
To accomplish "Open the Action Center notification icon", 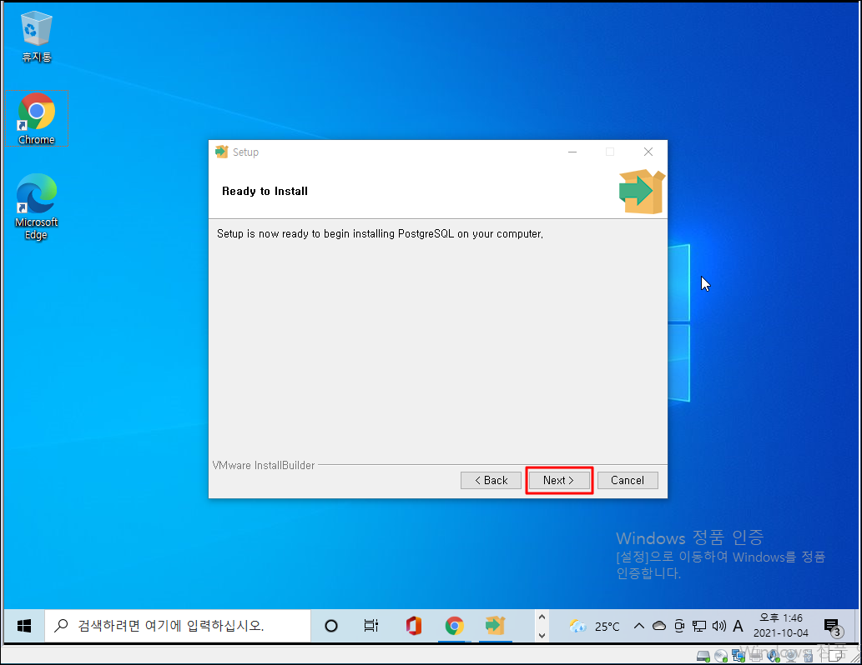I will [x=834, y=627].
